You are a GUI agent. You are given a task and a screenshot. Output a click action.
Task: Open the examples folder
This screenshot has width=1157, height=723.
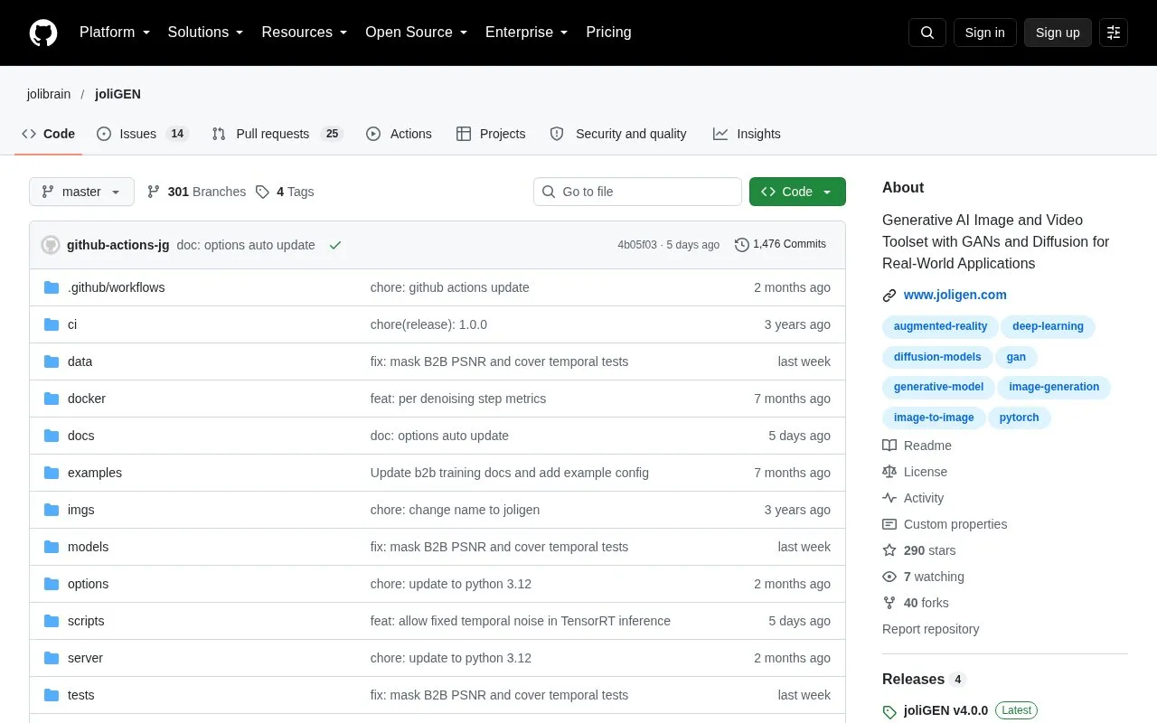pyautogui.click(x=95, y=473)
